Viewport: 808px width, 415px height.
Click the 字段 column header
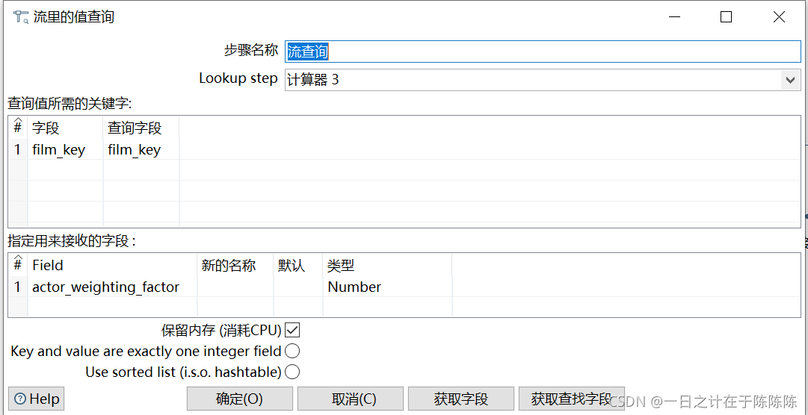click(65, 128)
